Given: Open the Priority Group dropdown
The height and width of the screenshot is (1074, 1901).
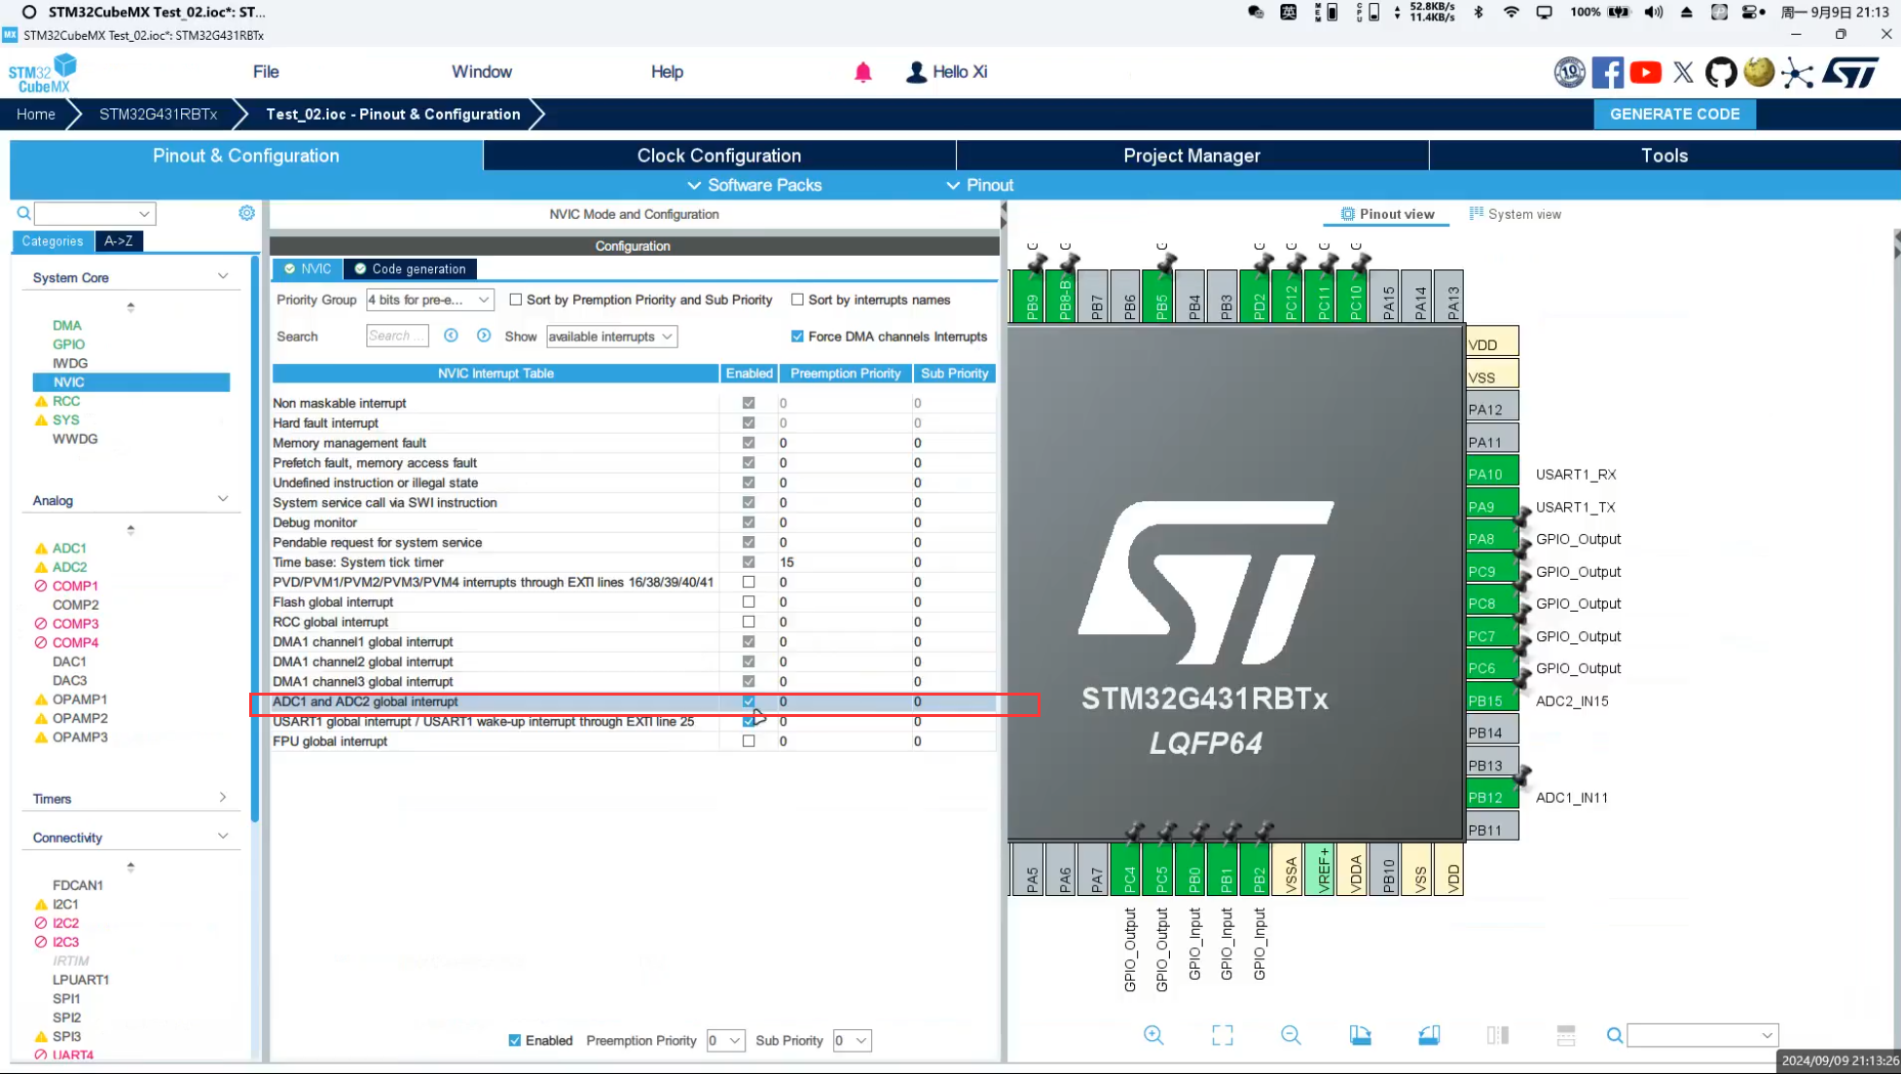Looking at the screenshot, I should pos(429,300).
